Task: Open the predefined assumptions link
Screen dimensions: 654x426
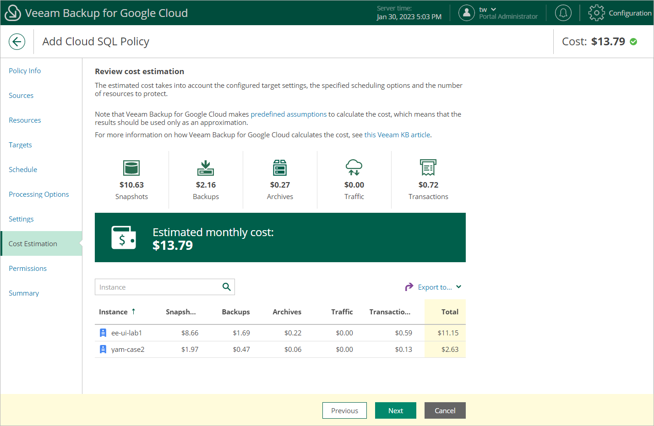Action: [289, 114]
